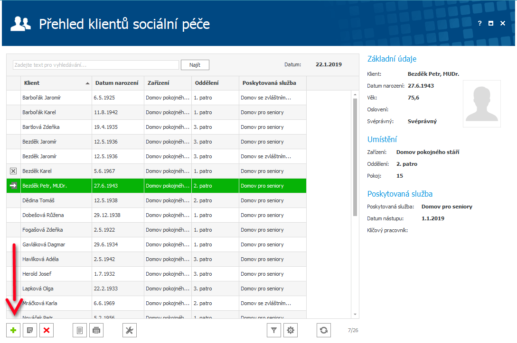The width and height of the screenshot is (517, 343).
Task: Click the red X delete icon
Action: 47,330
